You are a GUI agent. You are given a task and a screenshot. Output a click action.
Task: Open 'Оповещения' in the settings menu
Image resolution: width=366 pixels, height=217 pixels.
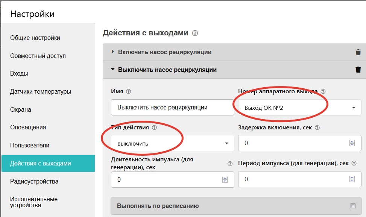pyautogui.click(x=28, y=127)
